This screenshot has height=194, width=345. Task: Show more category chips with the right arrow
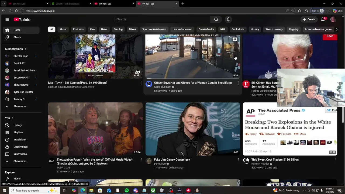pyautogui.click(x=336, y=29)
